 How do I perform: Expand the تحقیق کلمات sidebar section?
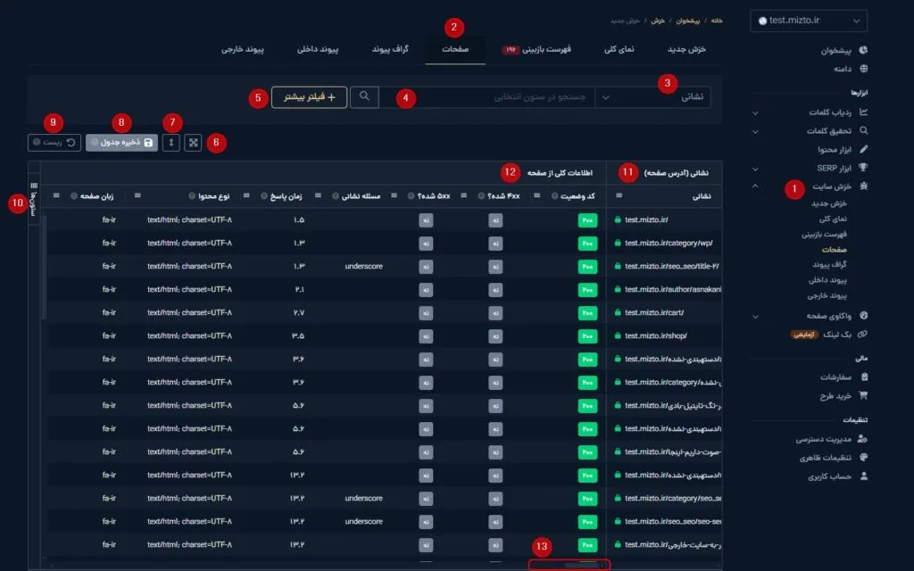pyautogui.click(x=755, y=131)
